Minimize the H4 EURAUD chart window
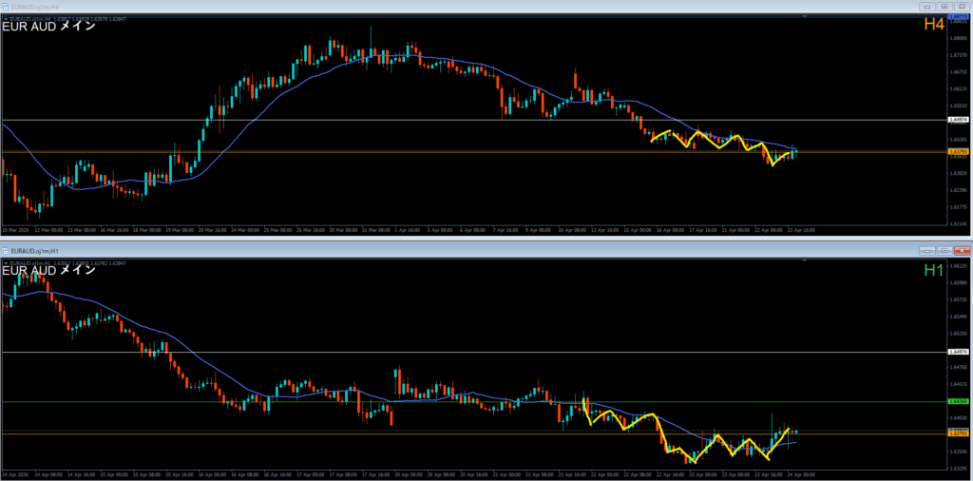The height and width of the screenshot is (481, 973). pyautogui.click(x=925, y=8)
